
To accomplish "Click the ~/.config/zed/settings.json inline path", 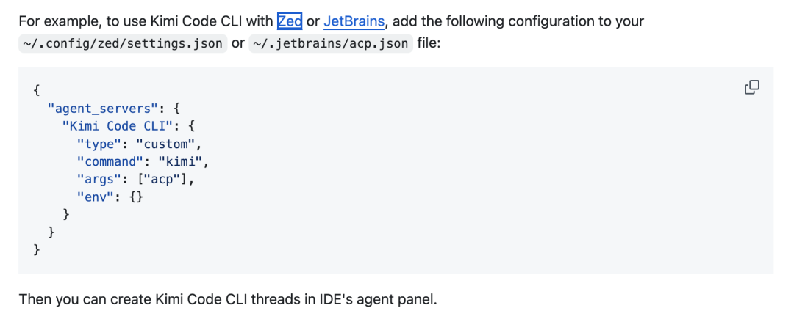I will (121, 43).
